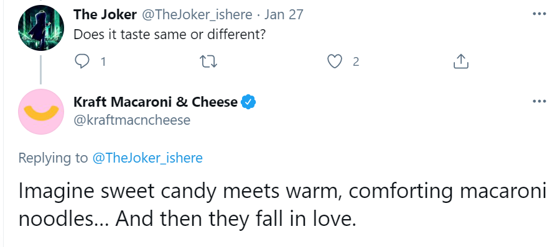
Task: View the like count of 2
Action: tap(356, 63)
